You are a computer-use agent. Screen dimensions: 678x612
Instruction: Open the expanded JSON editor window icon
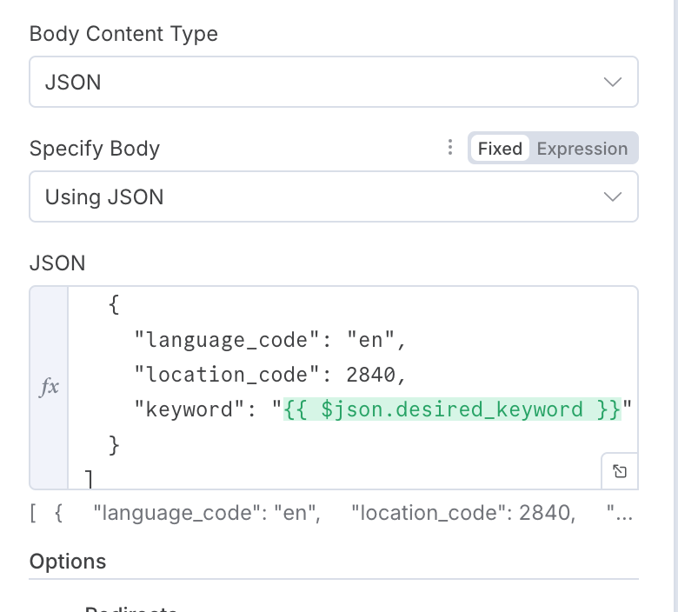(619, 471)
